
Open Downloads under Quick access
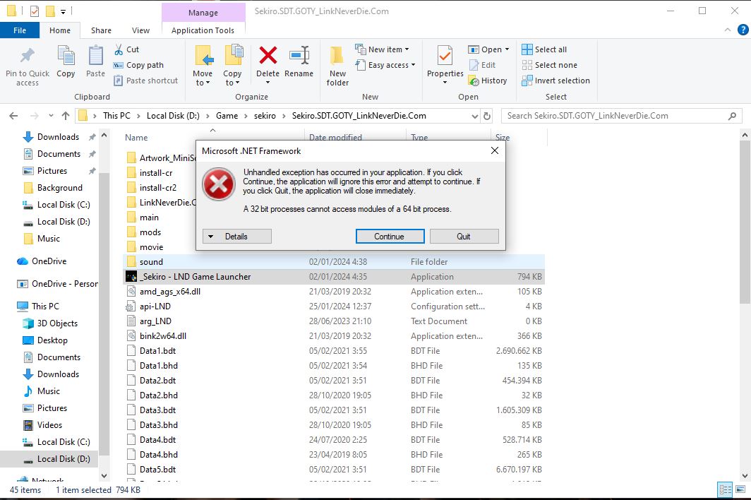click(x=58, y=136)
